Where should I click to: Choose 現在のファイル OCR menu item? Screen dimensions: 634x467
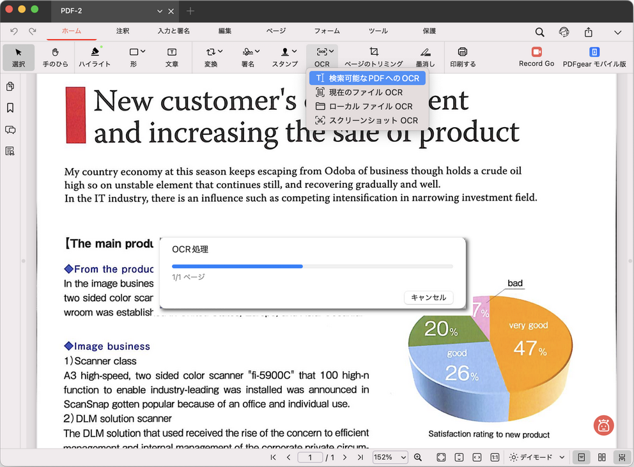(x=366, y=93)
